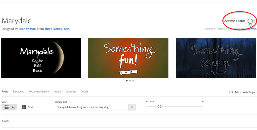Screen dimensions: 257x130
Task: Switch to the About tab
Action: tap(57, 92)
